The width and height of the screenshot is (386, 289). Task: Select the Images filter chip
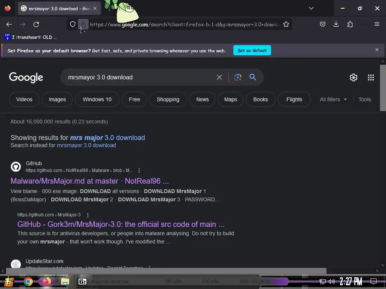tap(57, 99)
